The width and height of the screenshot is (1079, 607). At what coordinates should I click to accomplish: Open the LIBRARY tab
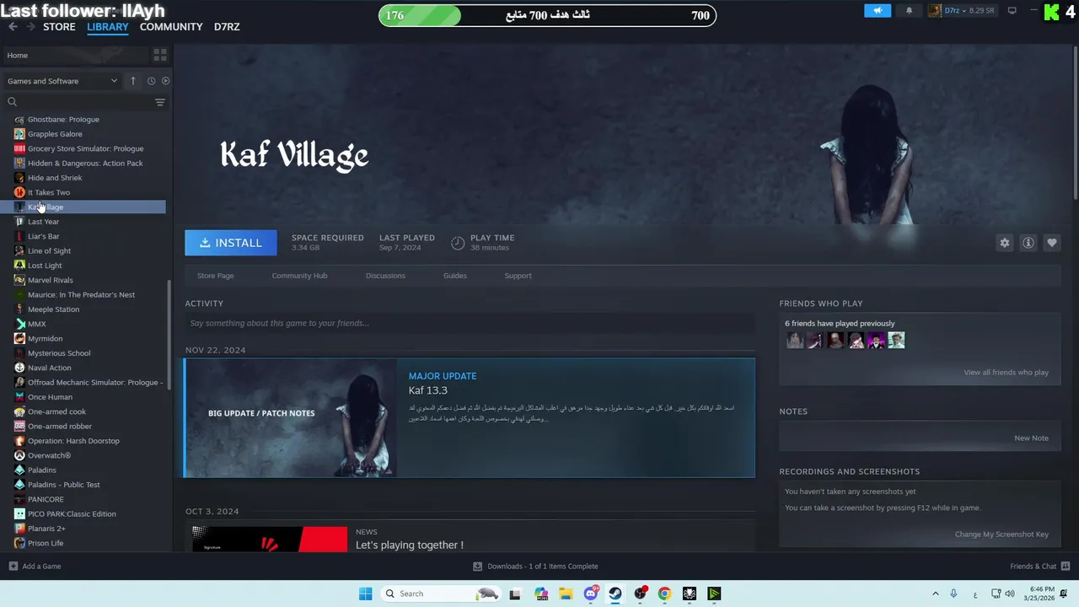coord(108,27)
